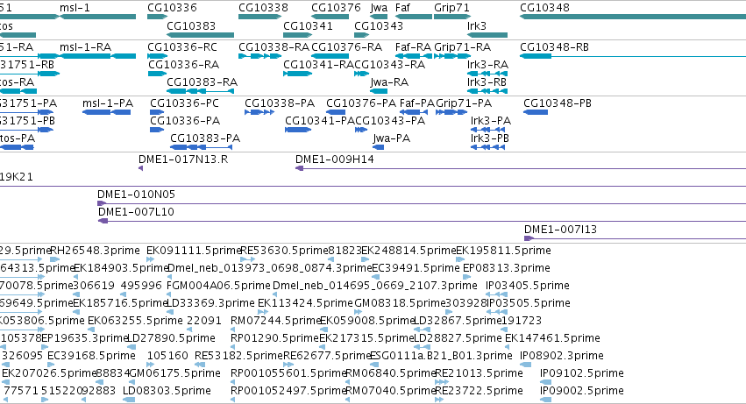746x404 pixels.
Task: Select the CG10376 gene feature
Action: click(x=330, y=17)
